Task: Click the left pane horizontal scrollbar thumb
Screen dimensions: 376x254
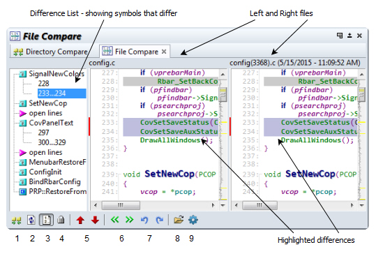Action: pos(121,205)
